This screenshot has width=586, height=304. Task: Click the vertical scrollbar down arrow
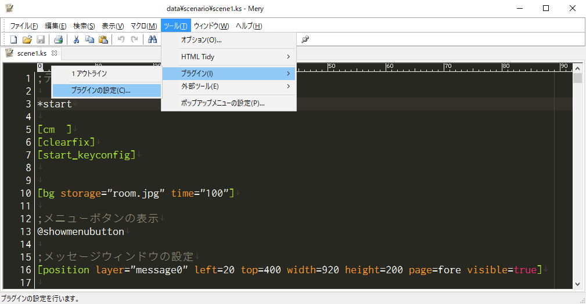point(578,284)
